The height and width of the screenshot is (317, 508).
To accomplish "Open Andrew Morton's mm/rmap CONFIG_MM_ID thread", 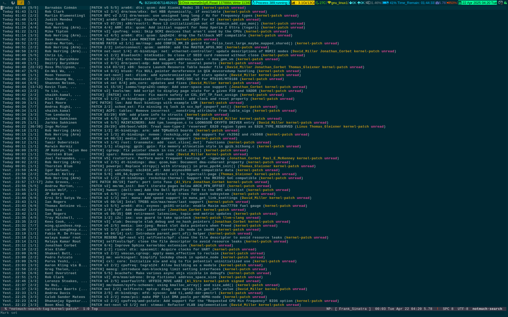I will pyautogui.click(x=254, y=43).
